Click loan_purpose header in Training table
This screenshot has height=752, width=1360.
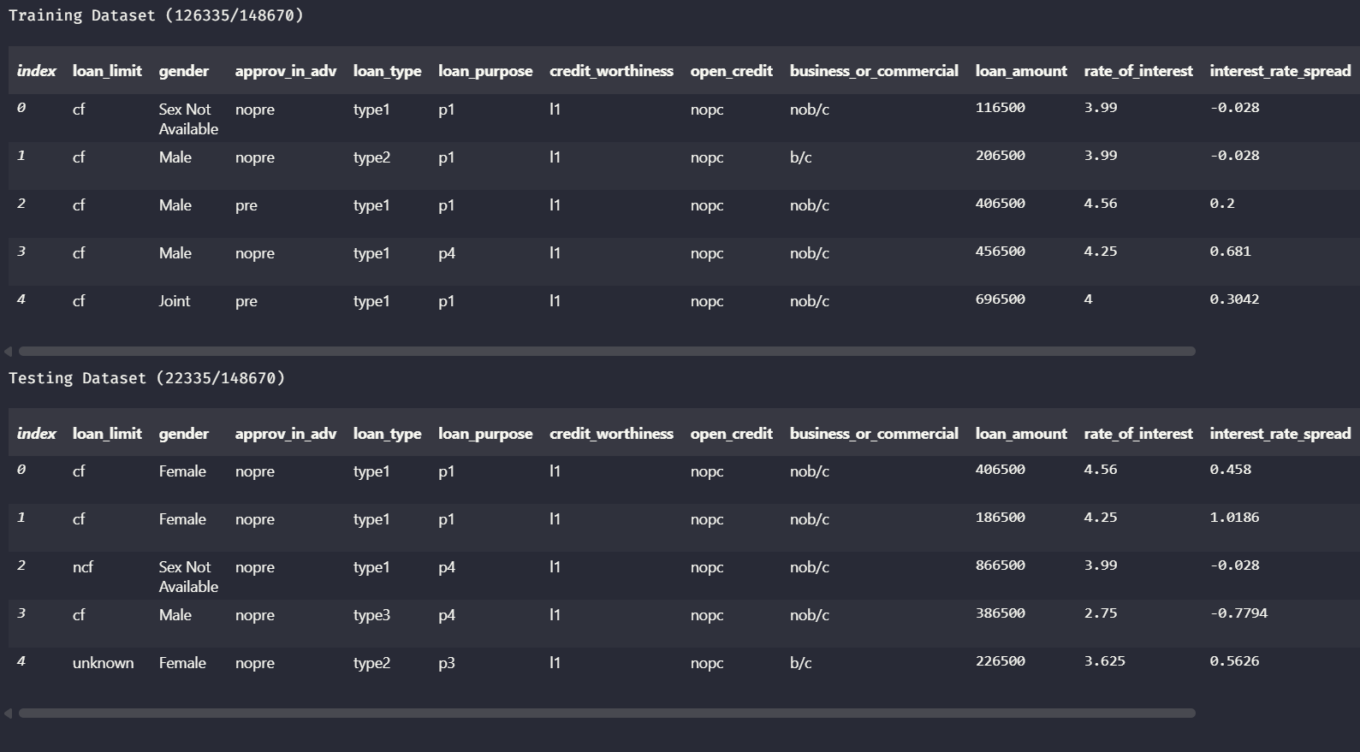(x=485, y=71)
